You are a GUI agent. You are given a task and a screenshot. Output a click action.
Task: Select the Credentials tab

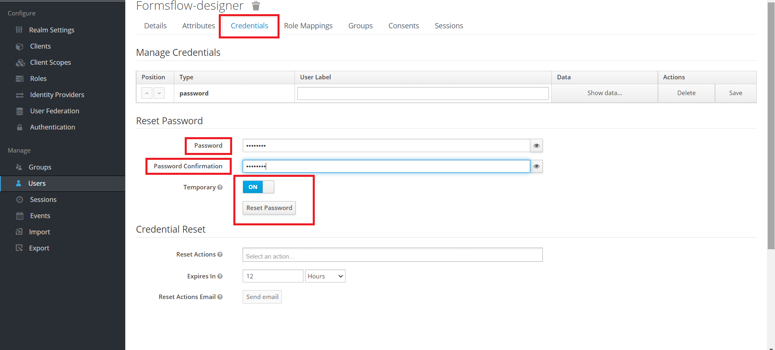click(250, 26)
